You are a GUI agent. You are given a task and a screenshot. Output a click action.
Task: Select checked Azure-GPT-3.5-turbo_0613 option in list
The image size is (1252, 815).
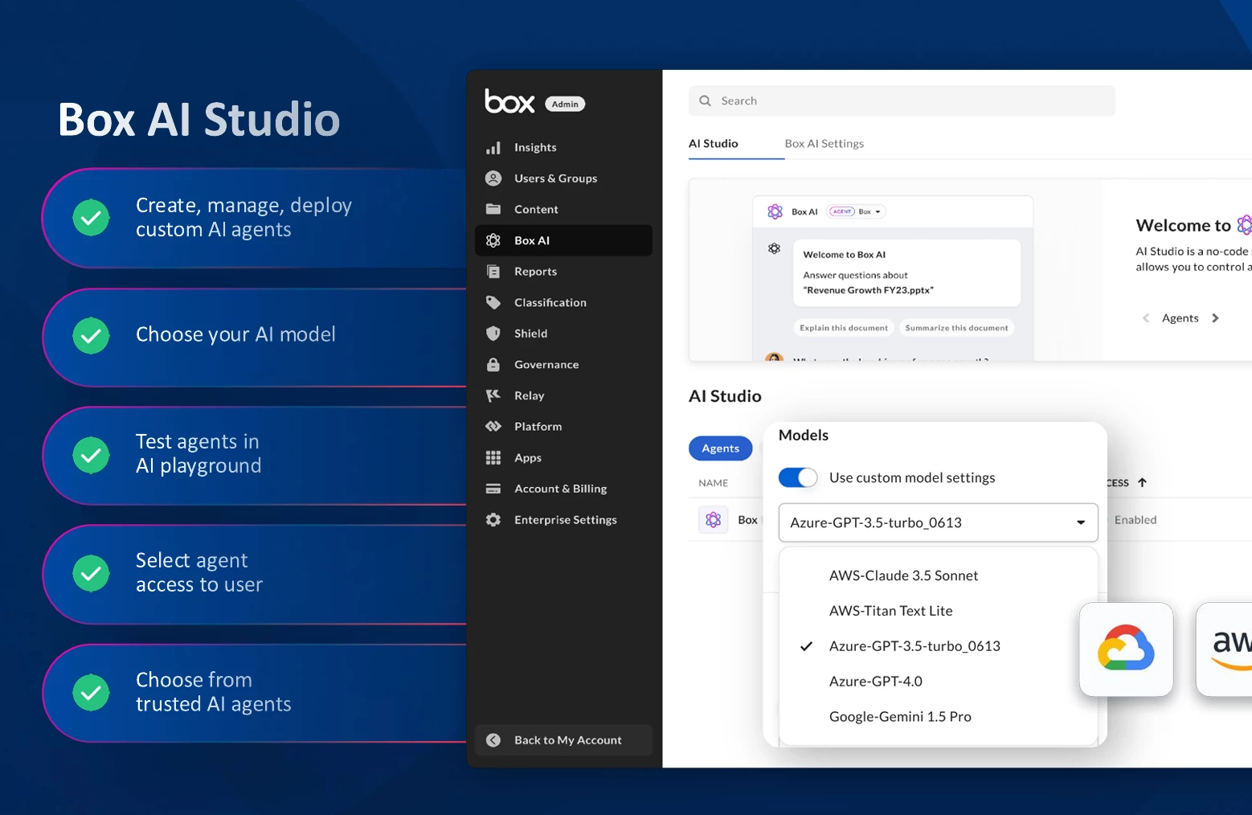point(939,646)
